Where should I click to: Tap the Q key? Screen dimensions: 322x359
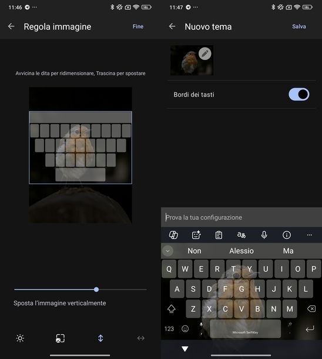169,269
